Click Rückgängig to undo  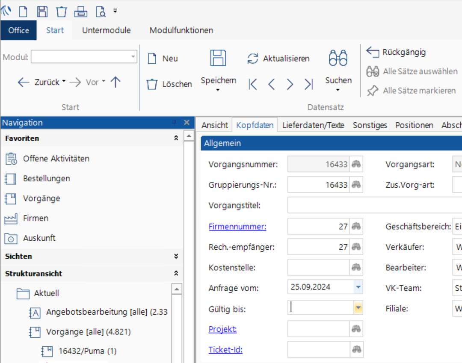coord(396,52)
